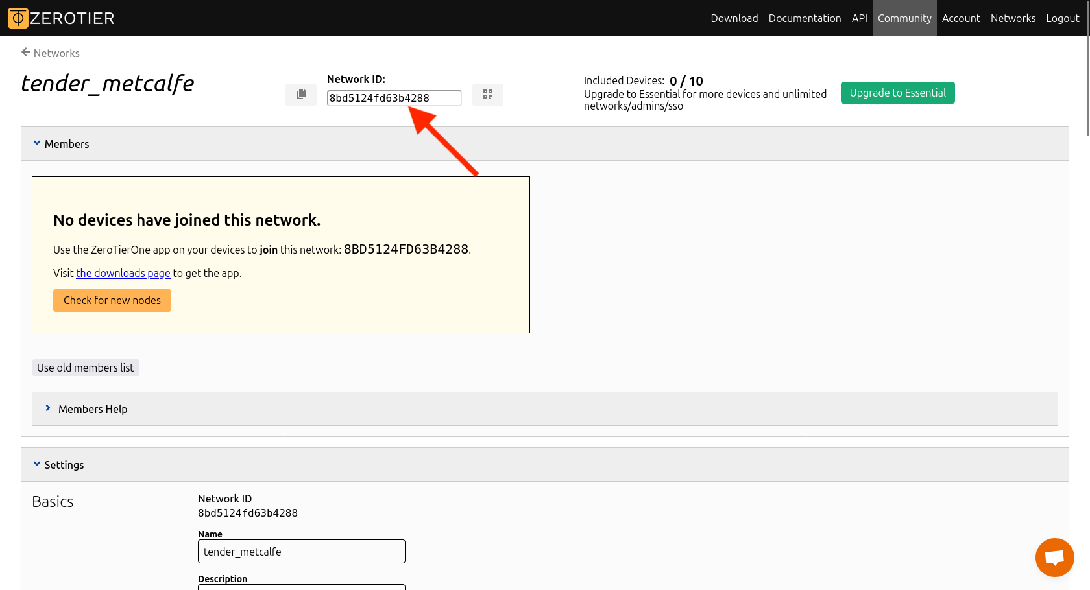Open the Account page

[x=961, y=18]
